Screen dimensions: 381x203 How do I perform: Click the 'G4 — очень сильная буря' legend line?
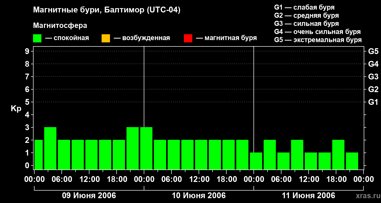click(317, 32)
